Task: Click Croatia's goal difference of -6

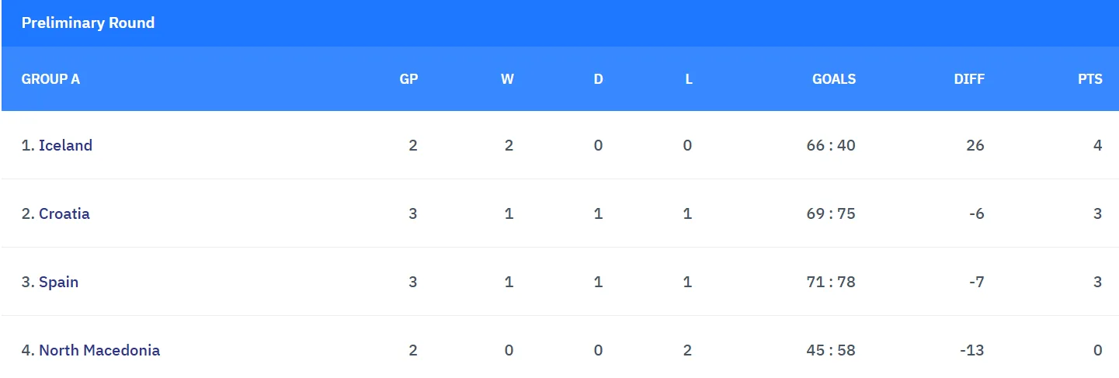Action: 976,213
